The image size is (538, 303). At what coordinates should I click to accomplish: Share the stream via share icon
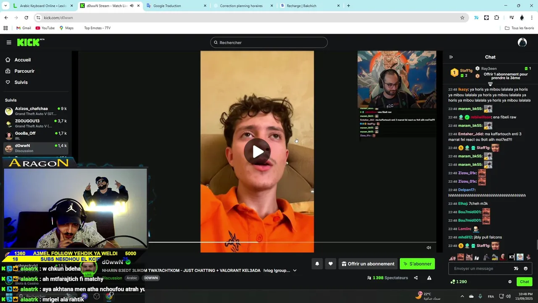pyautogui.click(x=416, y=278)
